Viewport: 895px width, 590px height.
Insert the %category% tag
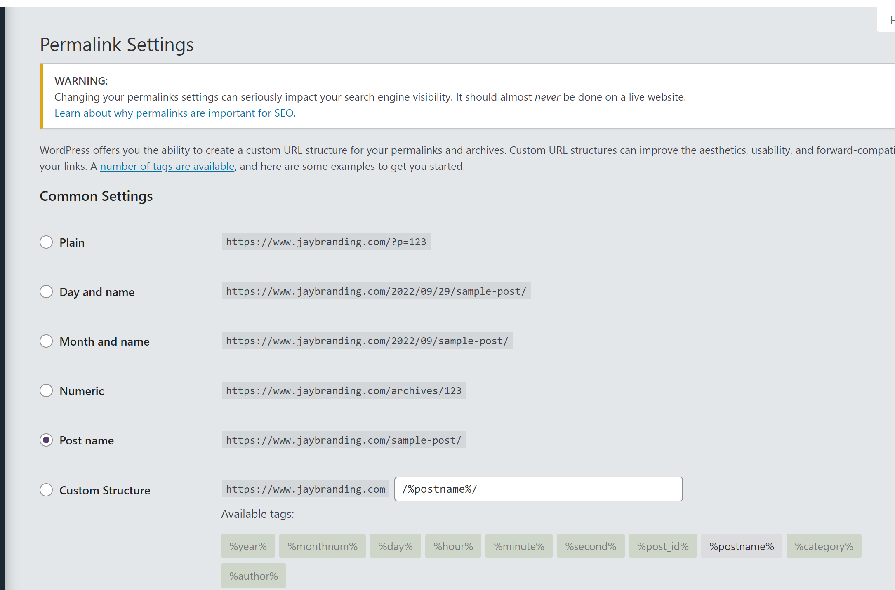[x=824, y=546]
